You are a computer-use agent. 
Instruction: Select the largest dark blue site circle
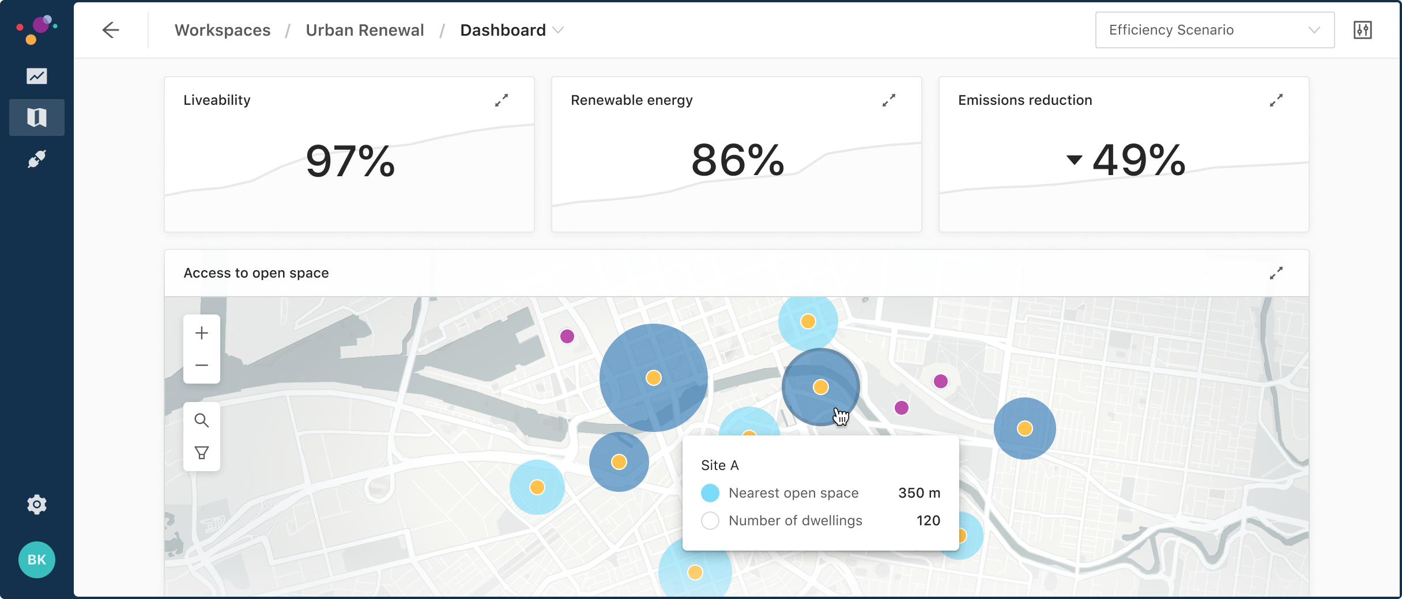(x=654, y=378)
